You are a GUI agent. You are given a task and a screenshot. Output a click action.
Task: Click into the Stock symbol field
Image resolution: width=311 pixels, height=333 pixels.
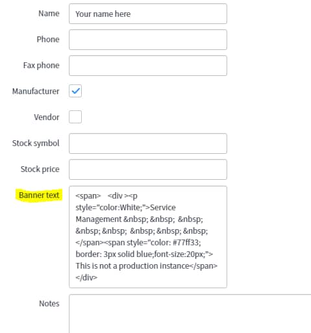tap(148, 143)
